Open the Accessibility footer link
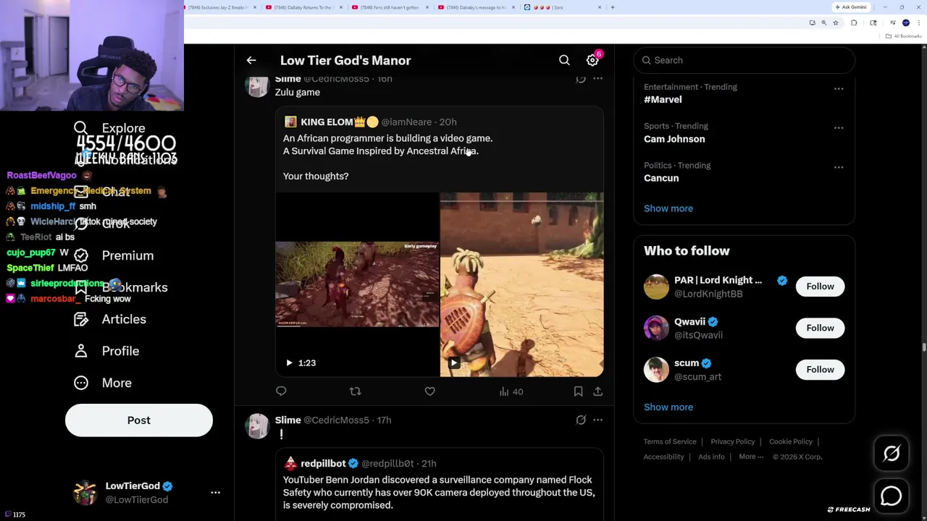Viewport: 927px width, 521px height. point(663,457)
